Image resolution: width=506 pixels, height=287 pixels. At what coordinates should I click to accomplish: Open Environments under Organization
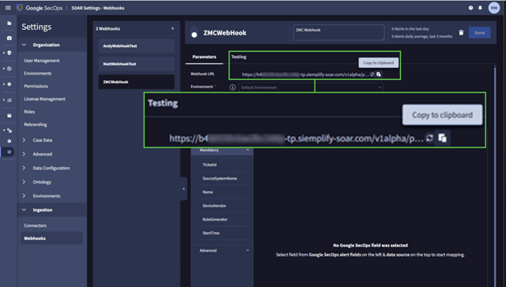pos(38,74)
